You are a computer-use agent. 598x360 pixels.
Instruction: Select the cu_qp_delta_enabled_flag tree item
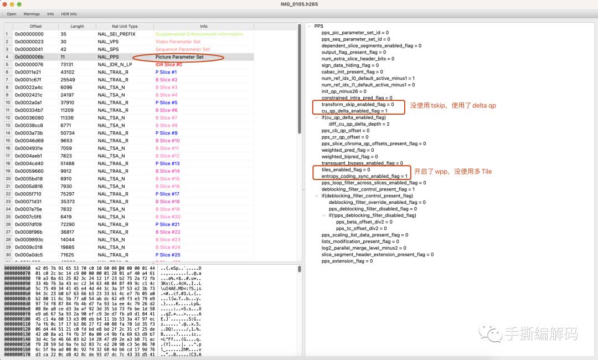tap(354, 111)
